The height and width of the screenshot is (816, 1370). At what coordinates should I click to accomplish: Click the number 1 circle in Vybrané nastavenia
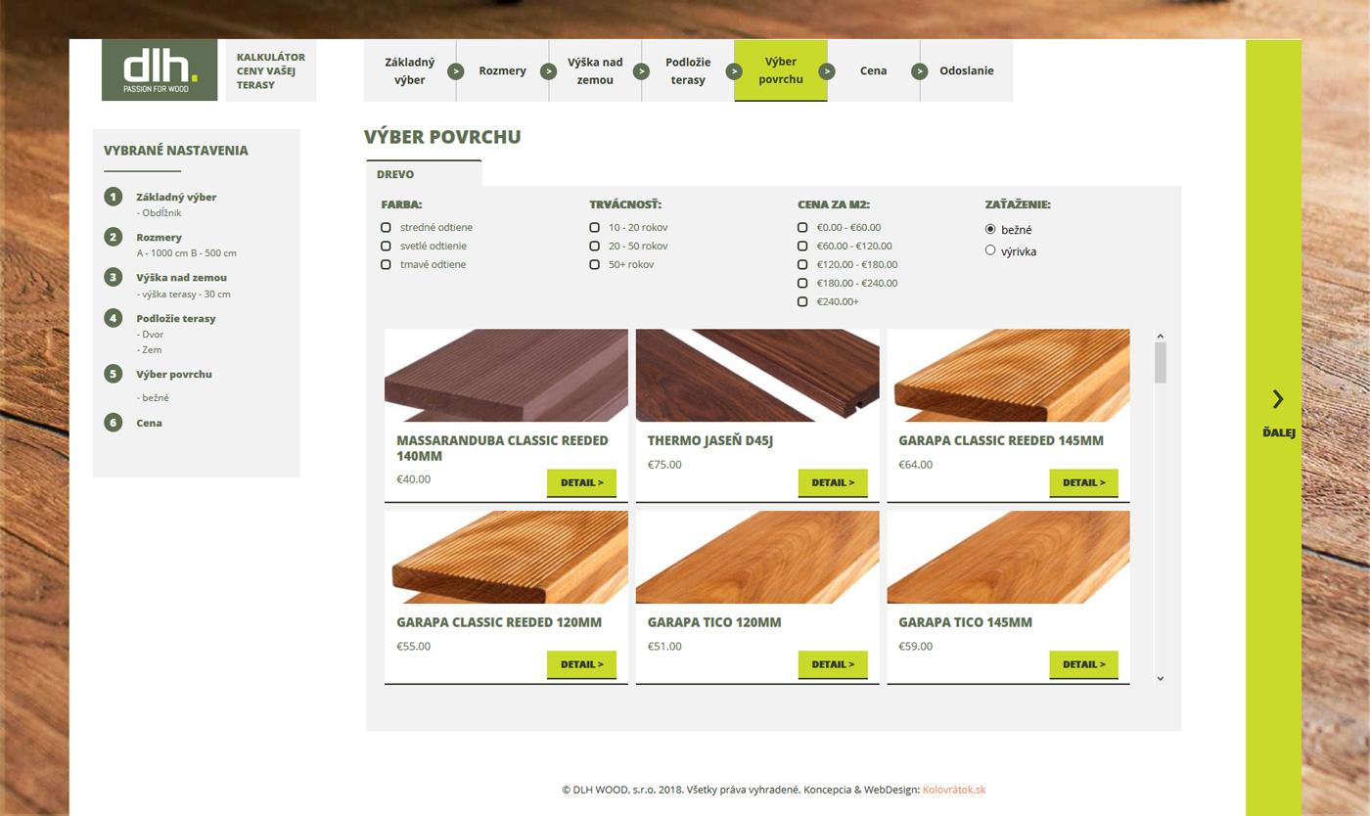pos(114,197)
